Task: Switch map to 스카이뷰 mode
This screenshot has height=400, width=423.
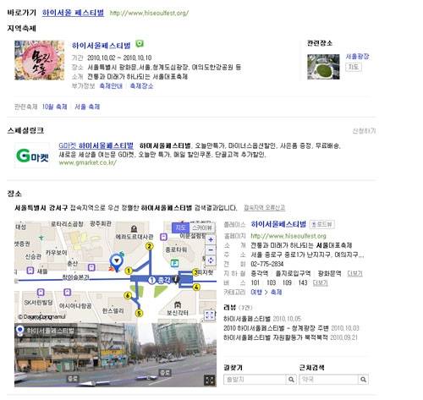Action: (x=202, y=227)
